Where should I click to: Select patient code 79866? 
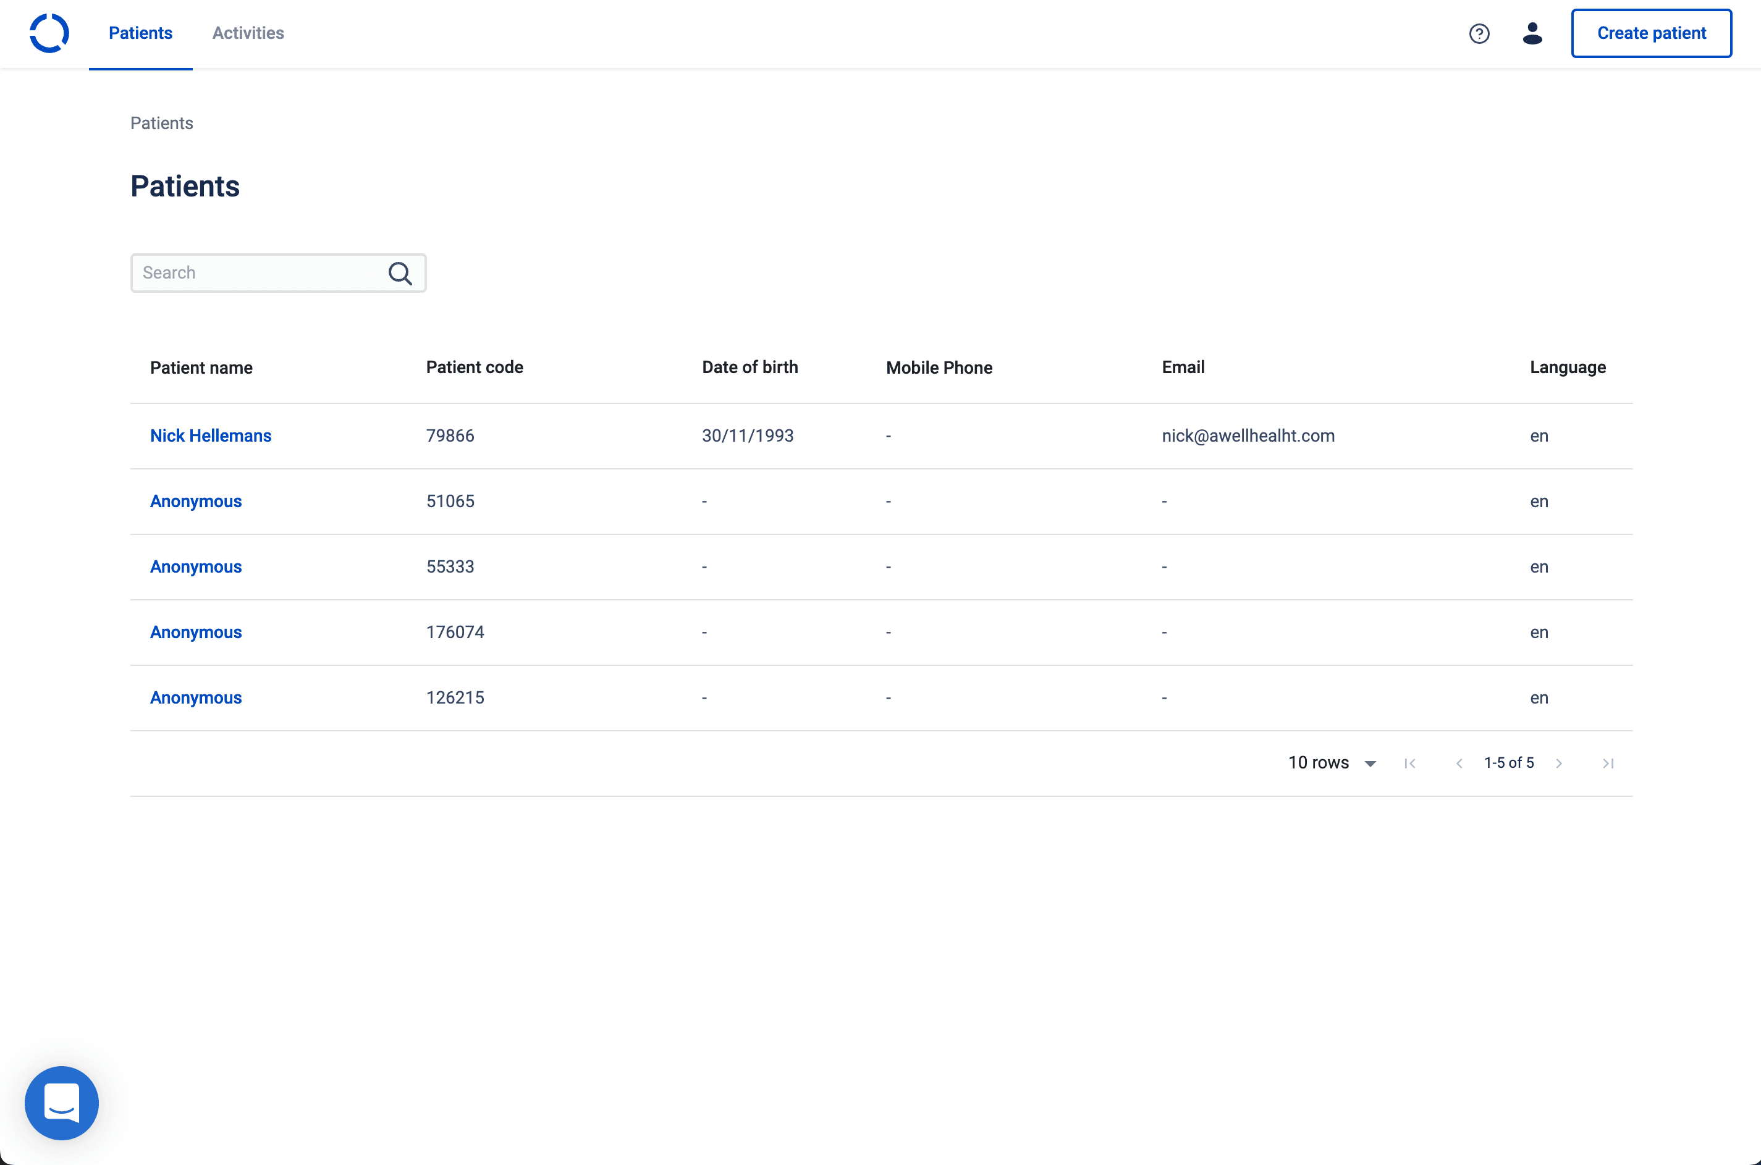click(450, 436)
